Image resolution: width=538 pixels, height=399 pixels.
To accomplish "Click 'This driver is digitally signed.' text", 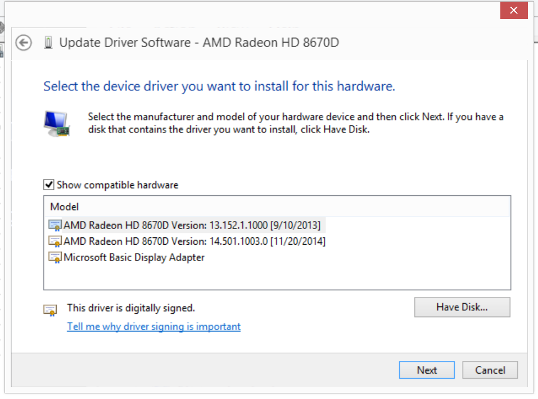I will (x=131, y=308).
